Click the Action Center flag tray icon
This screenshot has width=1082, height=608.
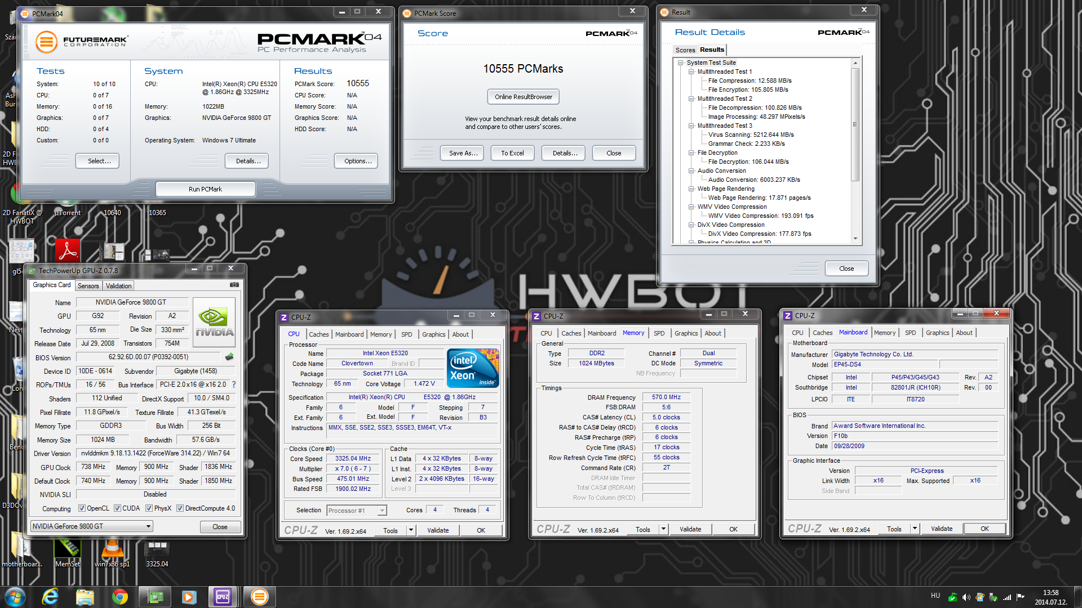click(x=1020, y=597)
